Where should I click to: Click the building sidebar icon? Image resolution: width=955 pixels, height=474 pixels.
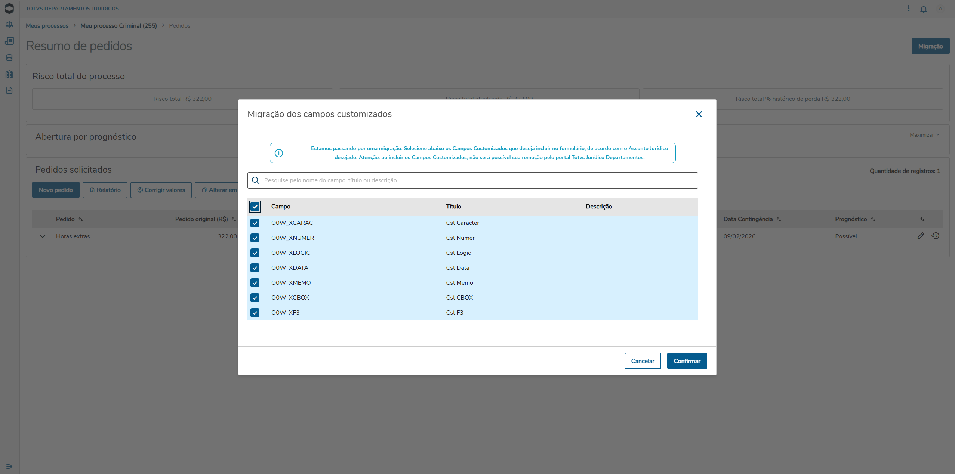(9, 74)
